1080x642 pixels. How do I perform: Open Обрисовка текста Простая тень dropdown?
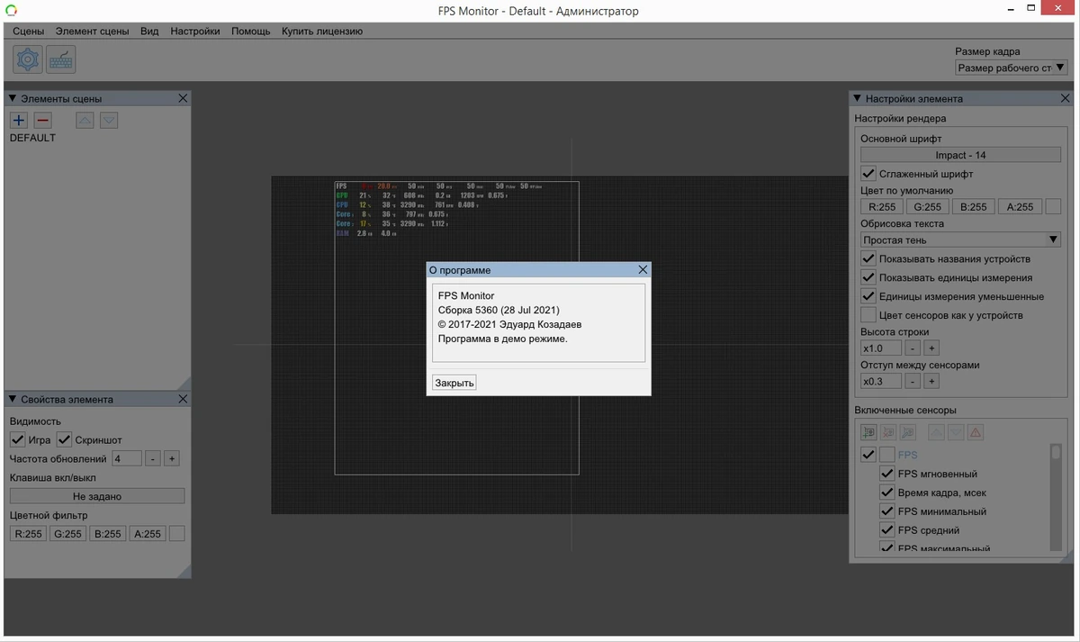pos(961,240)
